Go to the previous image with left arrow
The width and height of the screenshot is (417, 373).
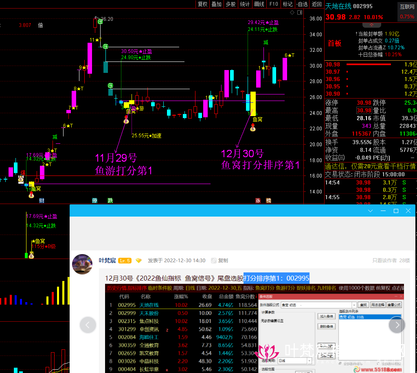(x=88, y=325)
